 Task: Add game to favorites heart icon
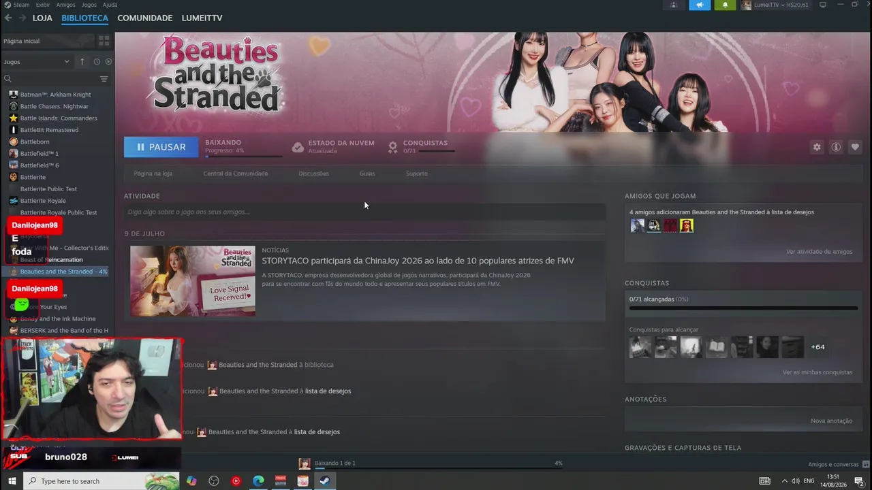pos(855,147)
